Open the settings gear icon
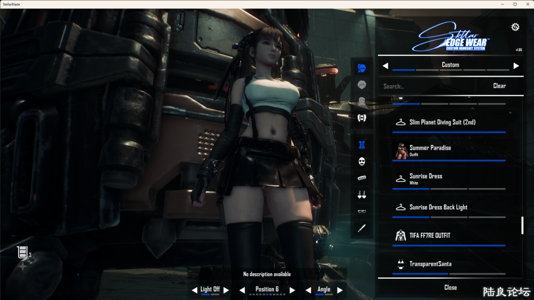Screen dimensions: 534x300 coord(515,27)
